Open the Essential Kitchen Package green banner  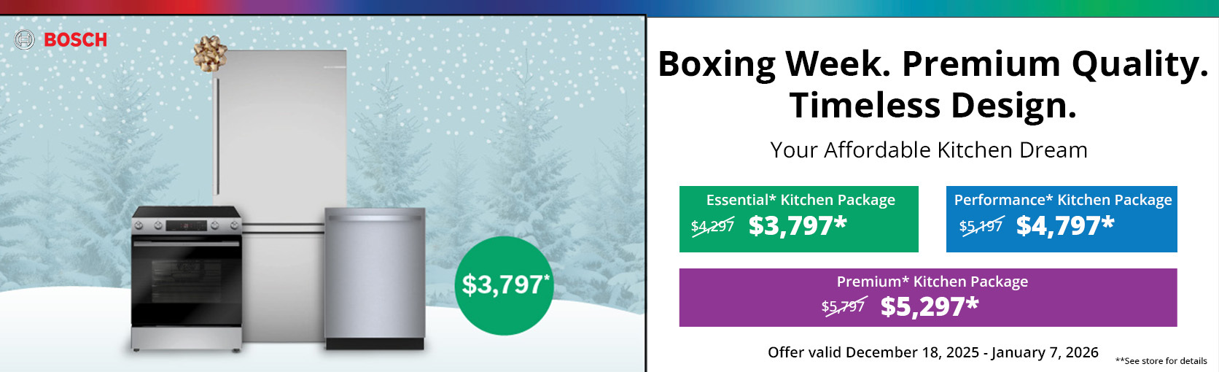click(x=798, y=219)
